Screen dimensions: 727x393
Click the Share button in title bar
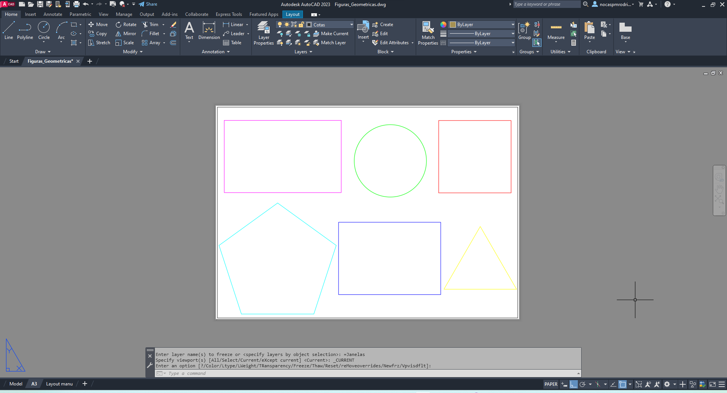pyautogui.click(x=148, y=4)
